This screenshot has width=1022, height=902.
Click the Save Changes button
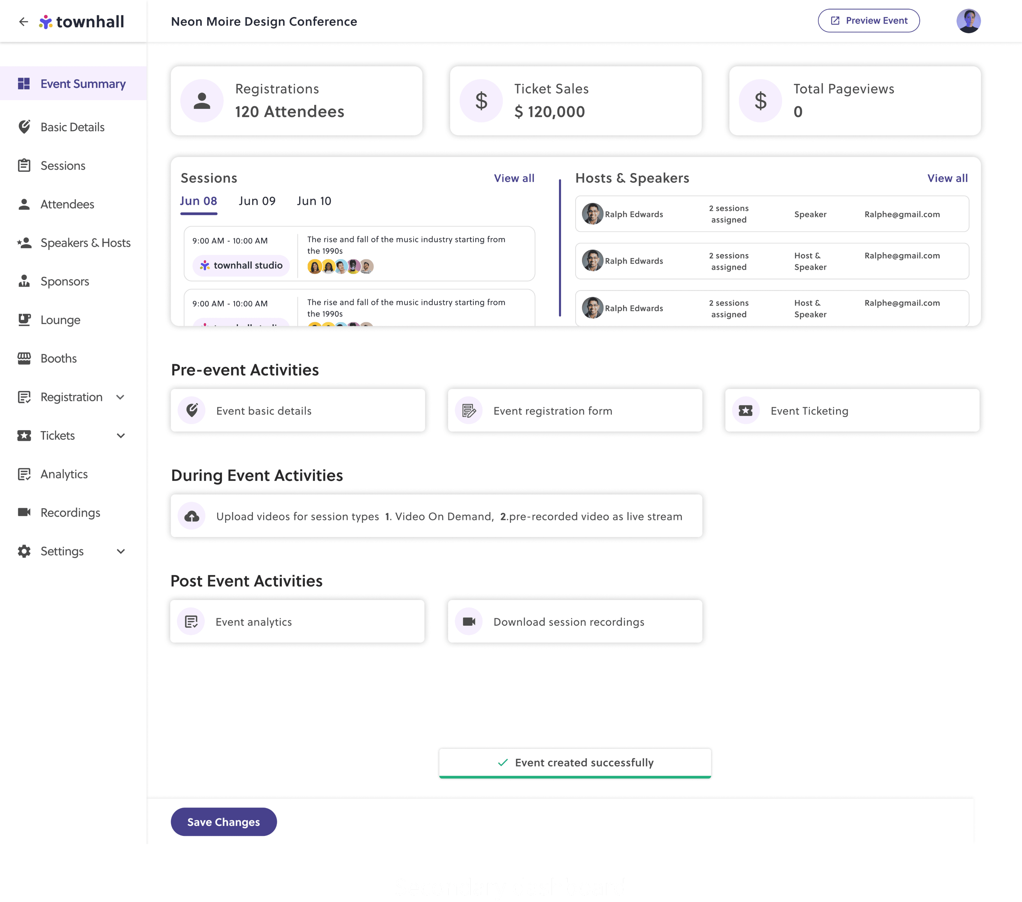[223, 821]
